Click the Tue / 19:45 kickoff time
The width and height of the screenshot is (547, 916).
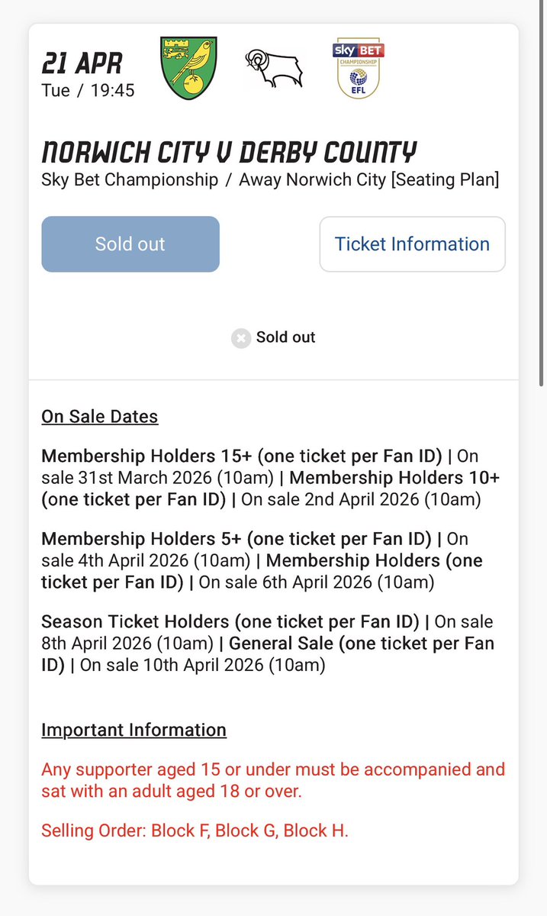pos(88,90)
